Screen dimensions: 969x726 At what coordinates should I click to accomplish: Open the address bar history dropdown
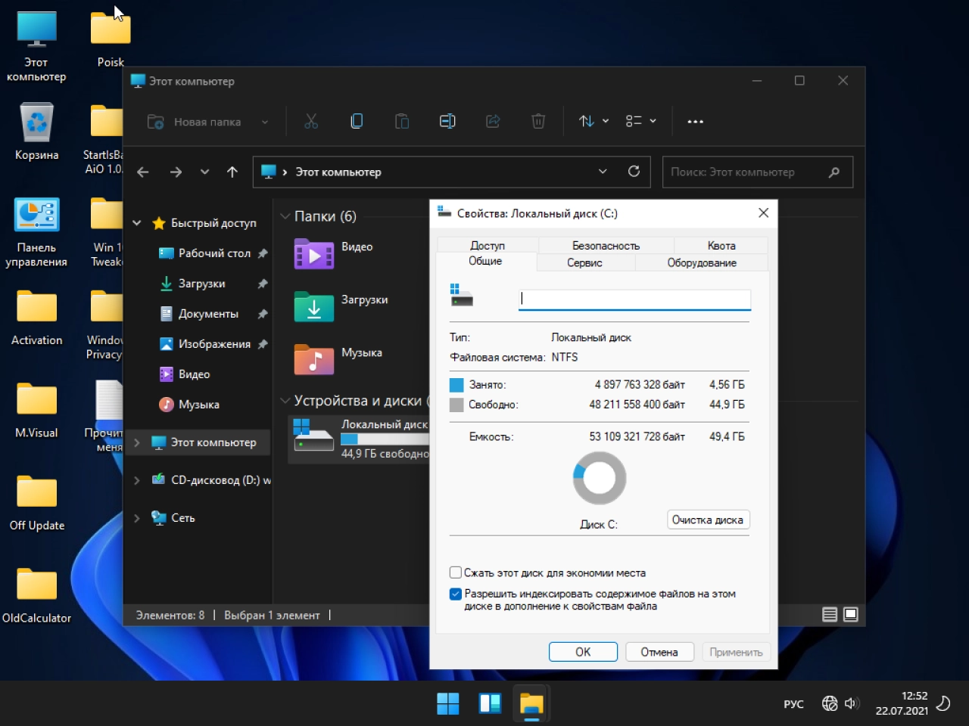pyautogui.click(x=603, y=172)
